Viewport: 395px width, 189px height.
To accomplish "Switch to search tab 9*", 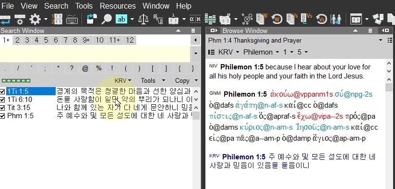I will 86,40.
